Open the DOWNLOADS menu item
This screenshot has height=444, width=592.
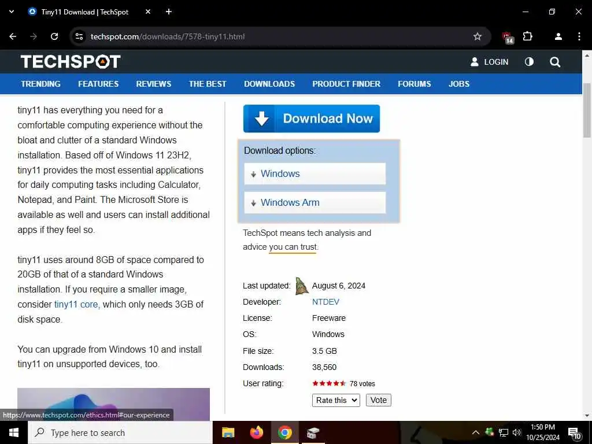pos(269,84)
